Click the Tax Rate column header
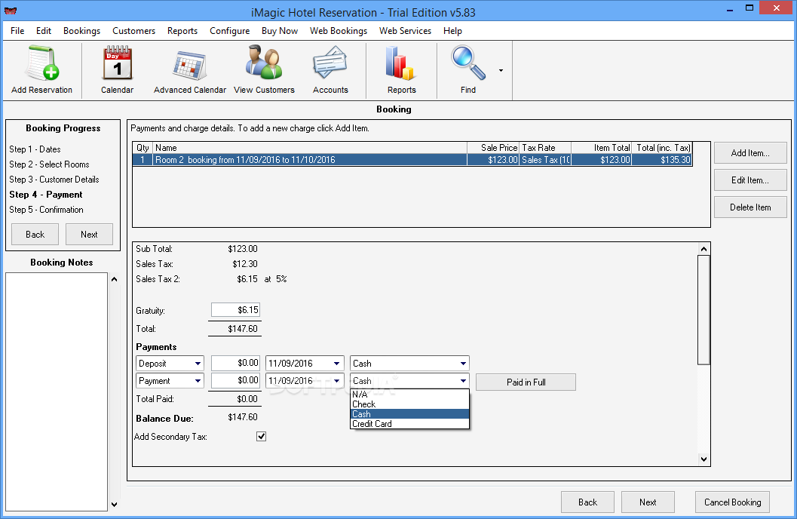This screenshot has width=797, height=519. tap(545, 148)
